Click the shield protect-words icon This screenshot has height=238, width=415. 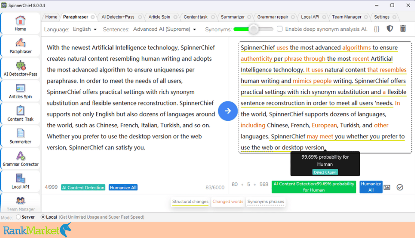(x=389, y=29)
